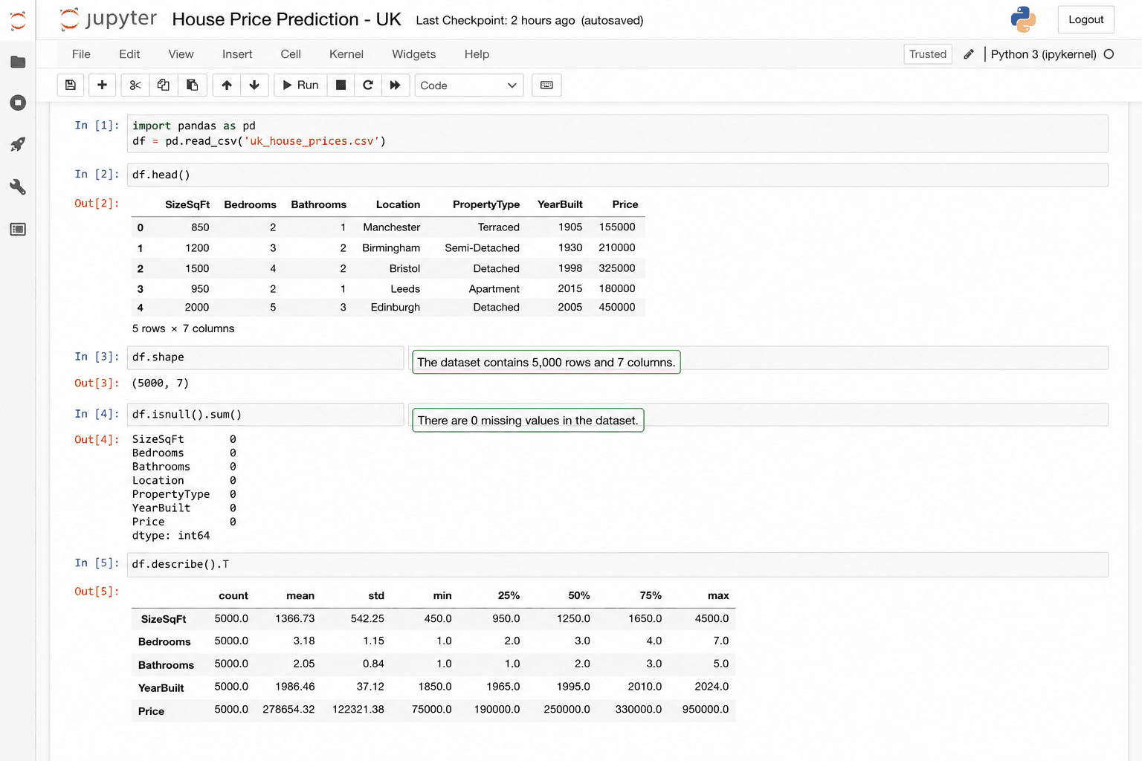Rename notebook title House Price Prediction - UK
The width and height of the screenshot is (1142, 761).
point(286,19)
